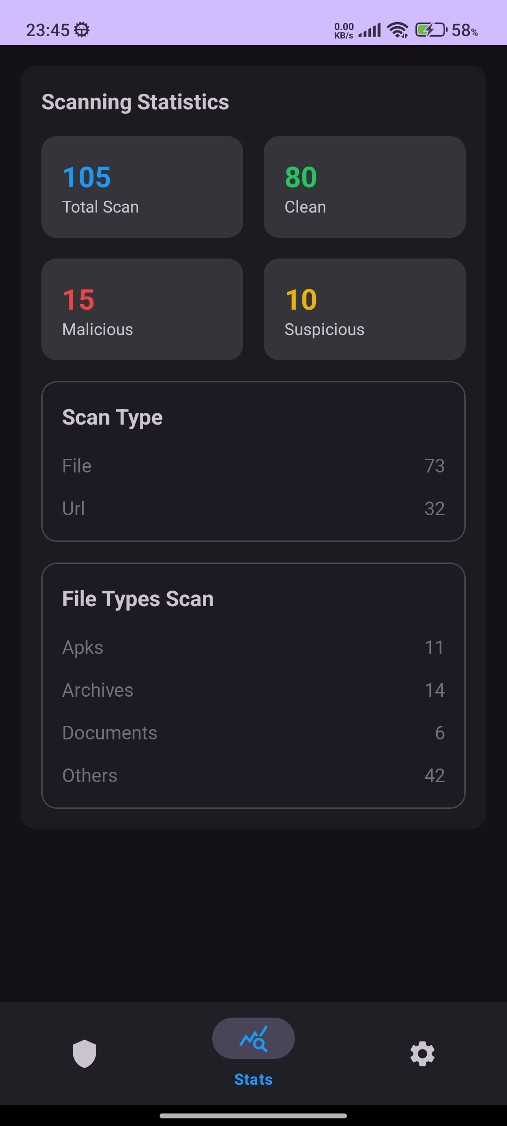Select the Suspicious 10 card
This screenshot has width=507, height=1126.
click(365, 310)
